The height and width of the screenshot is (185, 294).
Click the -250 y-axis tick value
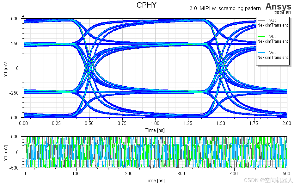tap(14, 93)
